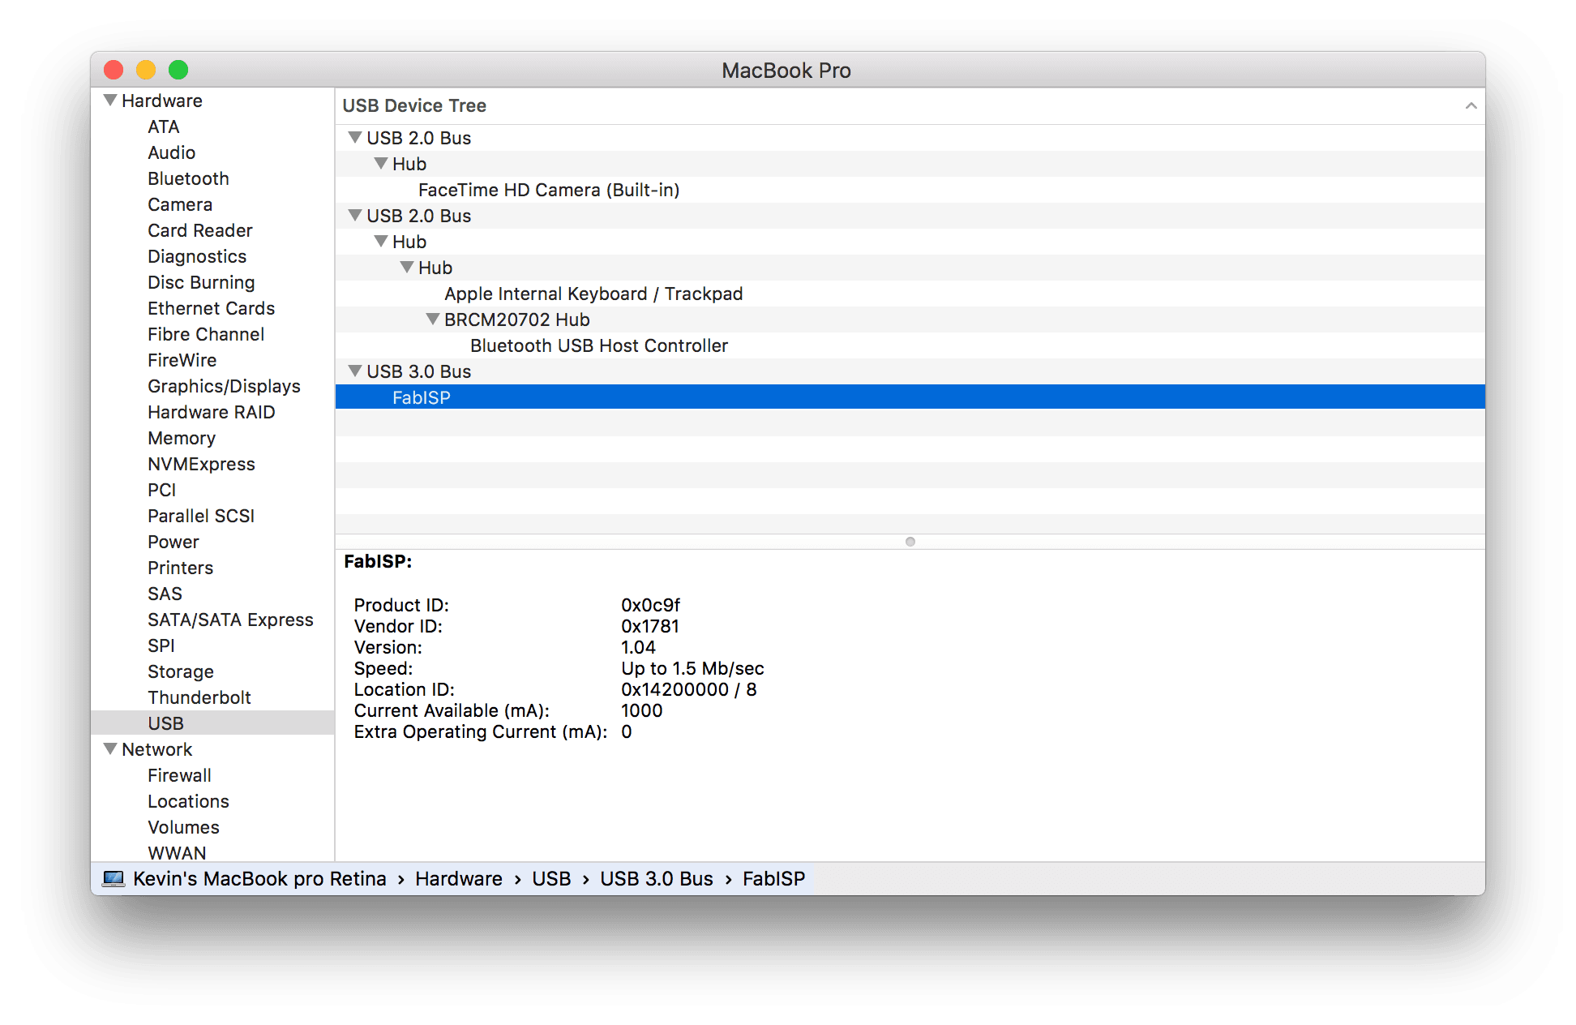1576x1025 pixels.
Task: Select the FabISP device row
Action: pos(910,397)
